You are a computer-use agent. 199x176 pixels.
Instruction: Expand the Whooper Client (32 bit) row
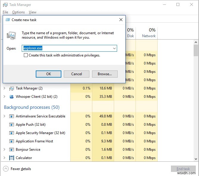pos(4,97)
